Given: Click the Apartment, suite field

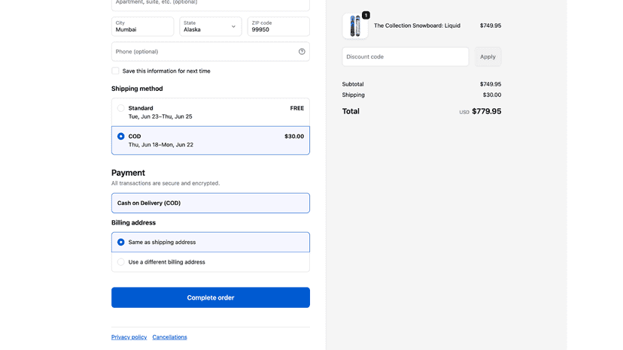Looking at the screenshot, I should (210, 4).
